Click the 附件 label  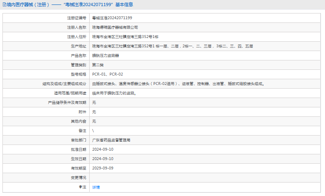point(82,112)
